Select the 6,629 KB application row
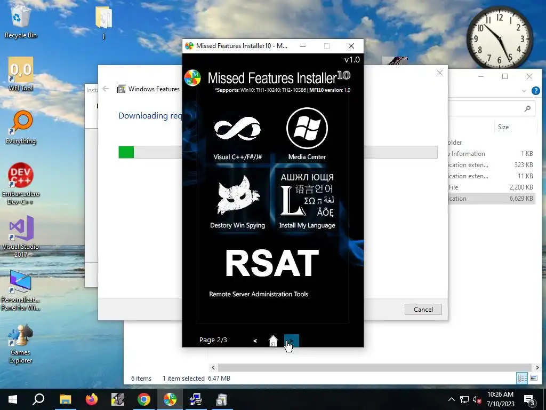The image size is (546, 410). pos(491,199)
